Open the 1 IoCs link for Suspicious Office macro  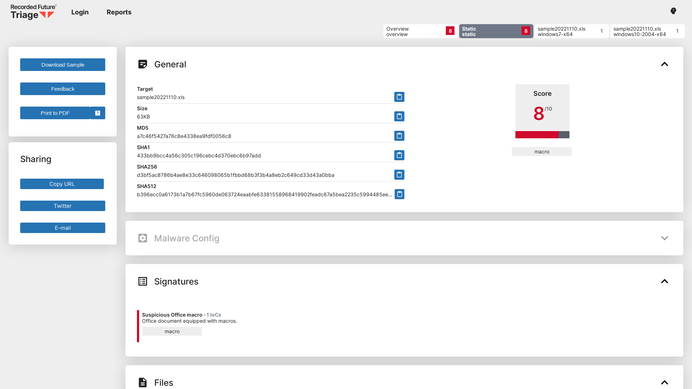(213, 314)
